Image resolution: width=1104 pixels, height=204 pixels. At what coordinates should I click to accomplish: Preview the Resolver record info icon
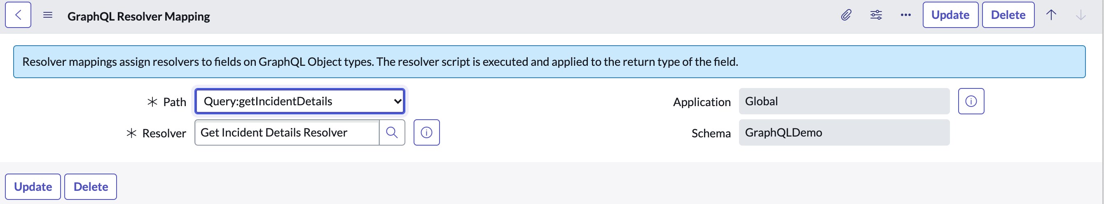pyautogui.click(x=426, y=132)
